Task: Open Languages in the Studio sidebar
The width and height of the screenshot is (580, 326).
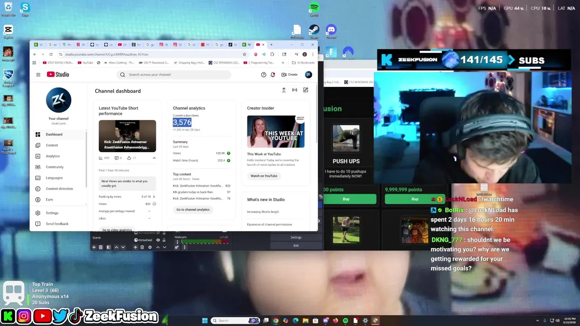Action: click(58, 178)
